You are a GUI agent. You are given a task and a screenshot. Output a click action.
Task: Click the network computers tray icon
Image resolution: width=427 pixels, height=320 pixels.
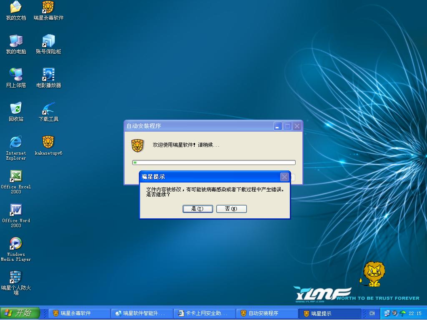(387, 313)
